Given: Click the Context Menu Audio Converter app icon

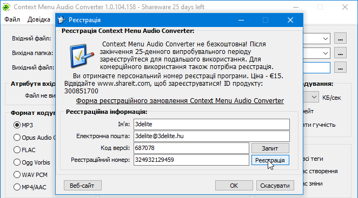Looking at the screenshot, I should tap(6, 7).
